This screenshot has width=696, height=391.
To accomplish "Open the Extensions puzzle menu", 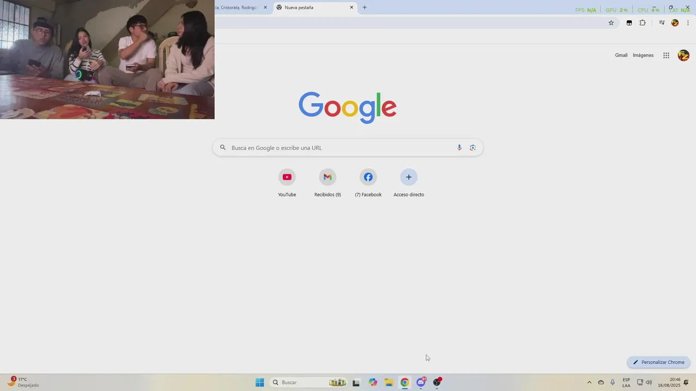I will [643, 23].
